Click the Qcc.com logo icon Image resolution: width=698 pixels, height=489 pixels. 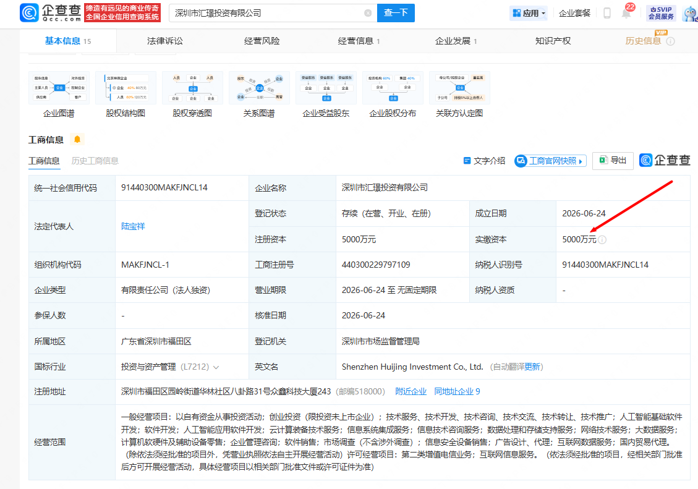29,12
